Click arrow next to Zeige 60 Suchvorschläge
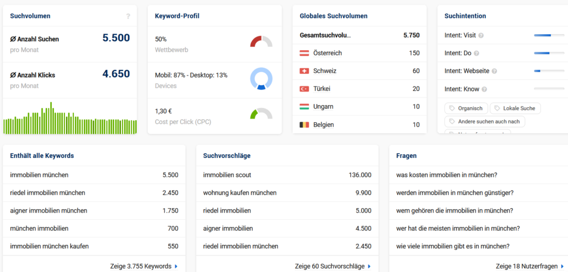Image resolution: width=568 pixels, height=272 pixels. point(369,266)
